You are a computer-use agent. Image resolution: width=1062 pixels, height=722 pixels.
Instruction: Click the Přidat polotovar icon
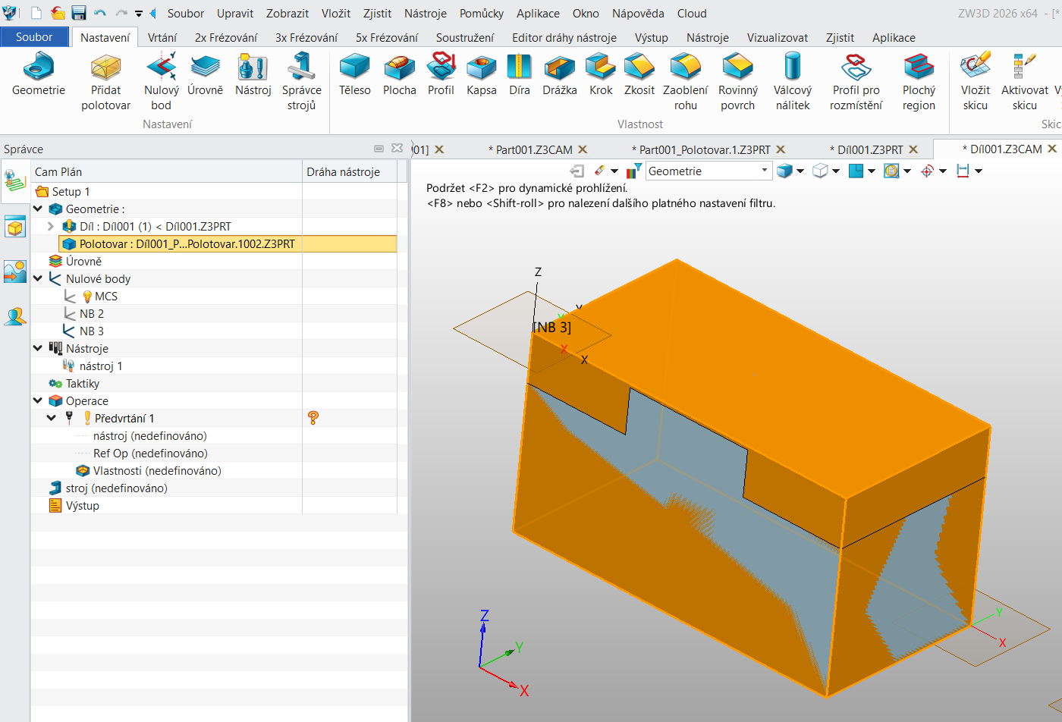(106, 68)
